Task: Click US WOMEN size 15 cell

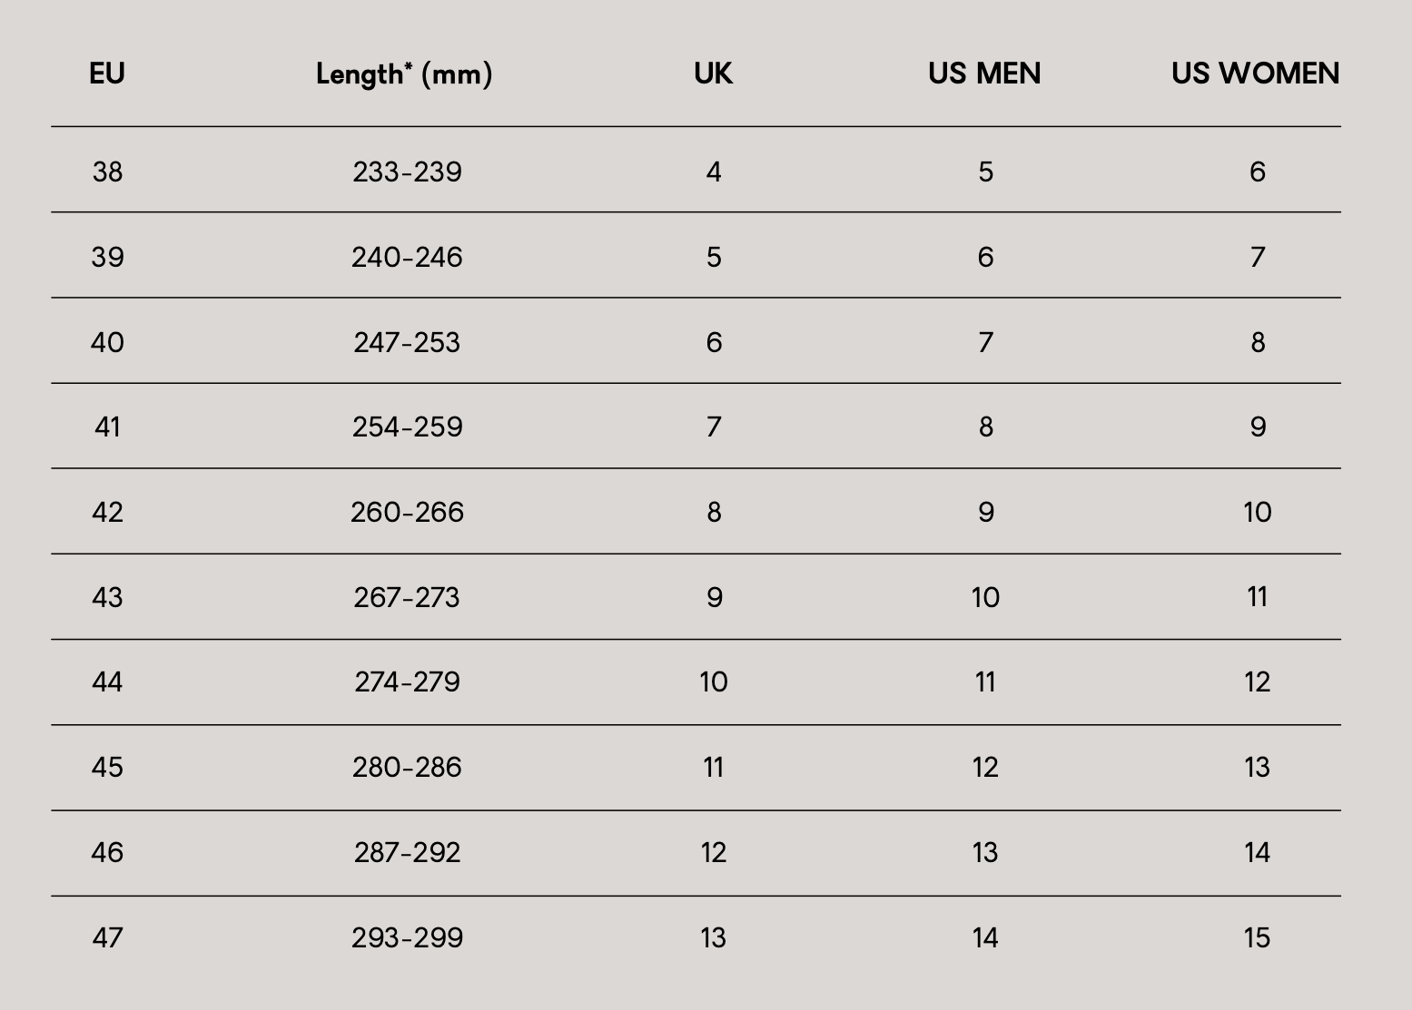Action: (1257, 937)
